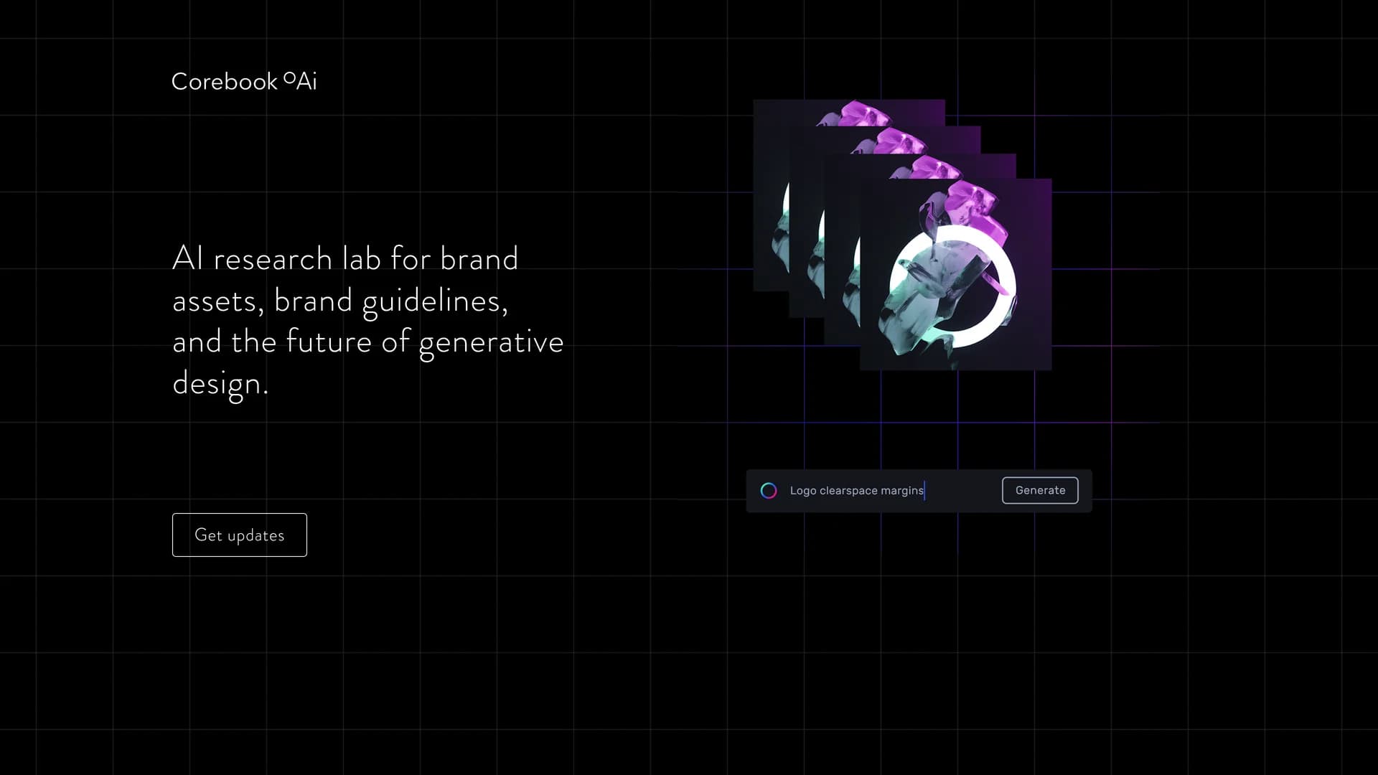This screenshot has height=775, width=1378.
Task: Open the front generated artwork thumbnail
Action: pos(956,275)
